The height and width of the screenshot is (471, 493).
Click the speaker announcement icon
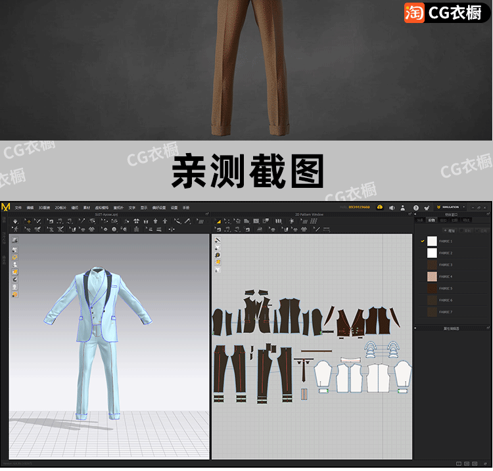(392, 207)
